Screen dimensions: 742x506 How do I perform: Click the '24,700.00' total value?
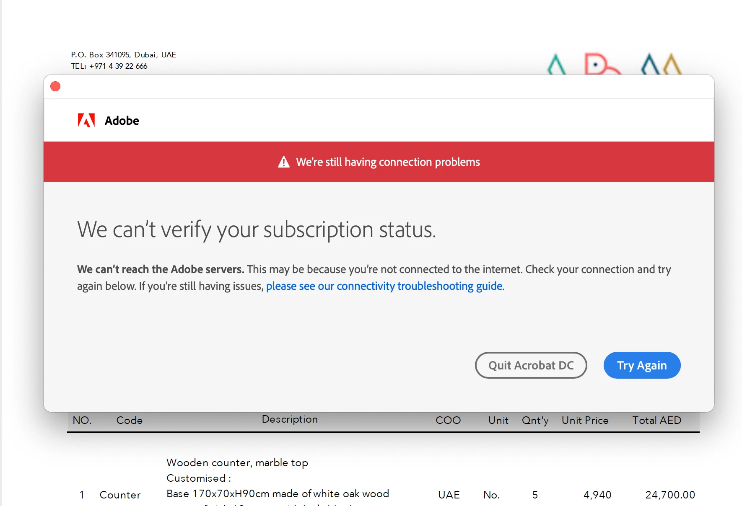(670, 495)
